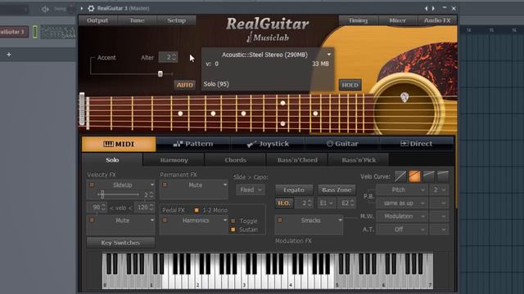Select the Bass'n'Pick sub-tab
Image resolution: width=524 pixels, height=294 pixels.
click(x=359, y=160)
